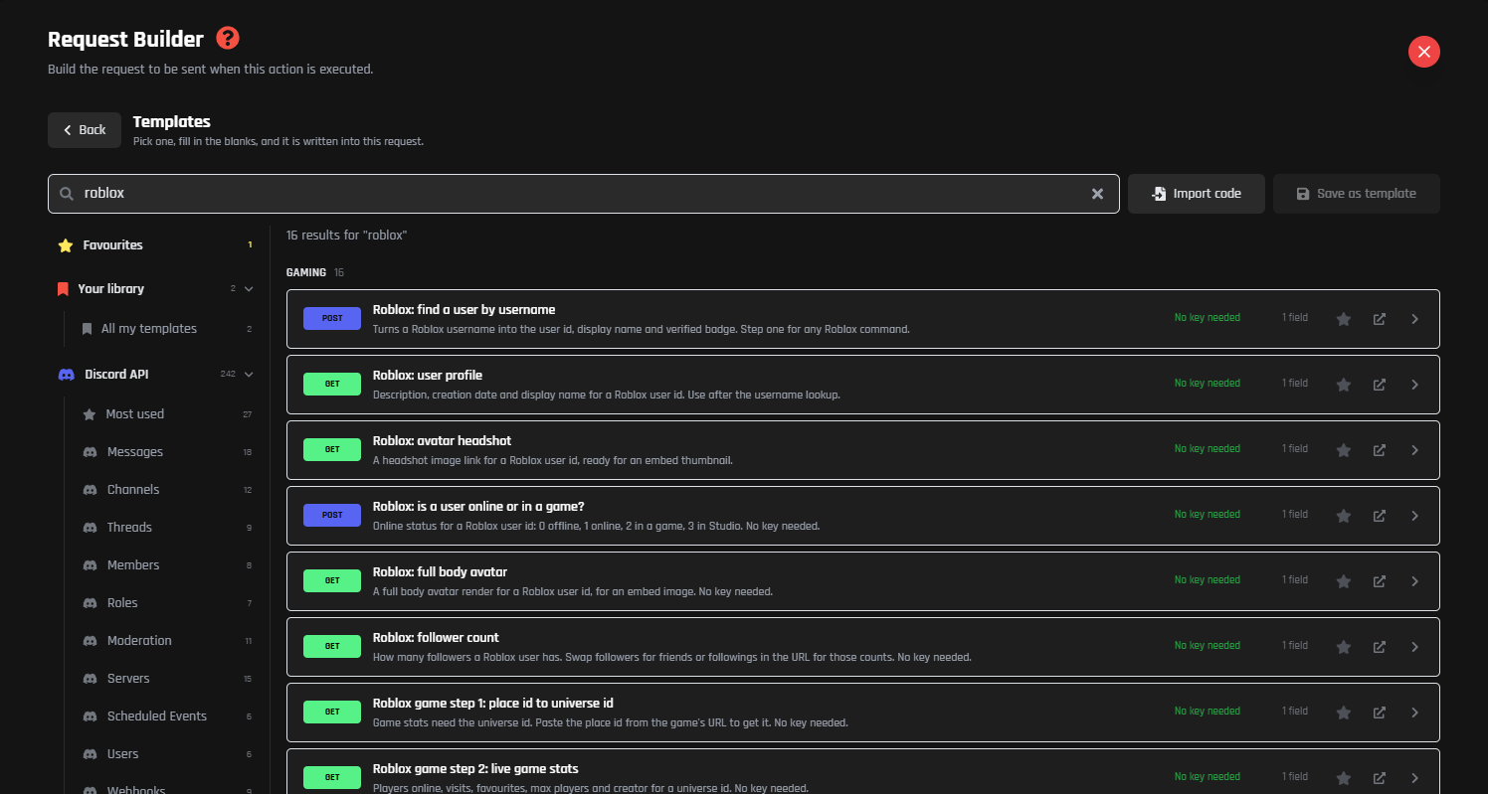Click the template search field containing roblox
The width and height of the screenshot is (1488, 794).
coord(583,194)
